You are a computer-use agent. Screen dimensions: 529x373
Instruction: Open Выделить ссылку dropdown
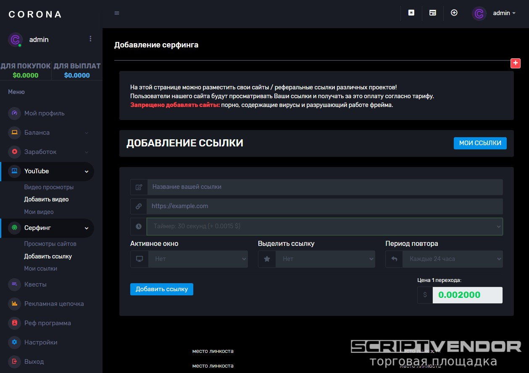point(325,259)
